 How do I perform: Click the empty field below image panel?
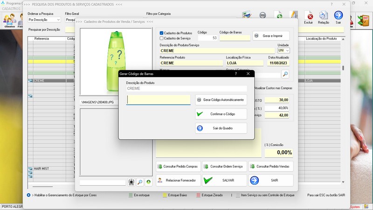[x=103, y=182]
